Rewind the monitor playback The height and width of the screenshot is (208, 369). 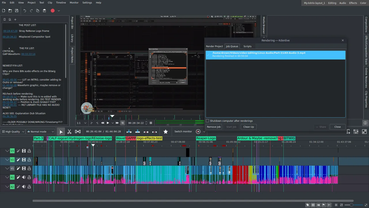coord(103,123)
